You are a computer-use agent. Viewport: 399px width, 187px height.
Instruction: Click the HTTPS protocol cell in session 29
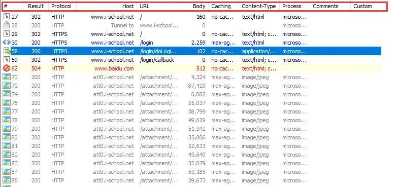click(x=59, y=34)
